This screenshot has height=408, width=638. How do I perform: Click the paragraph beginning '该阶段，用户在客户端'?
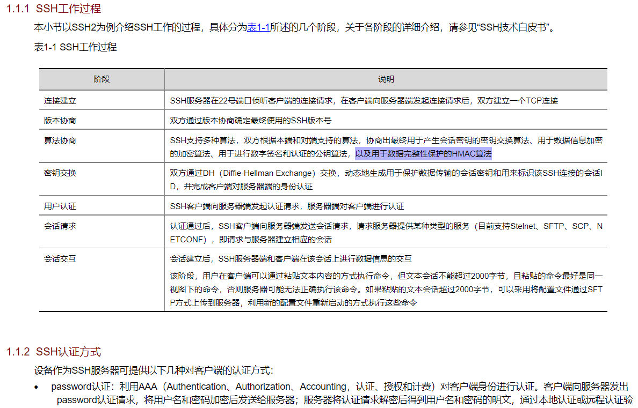click(x=386, y=290)
